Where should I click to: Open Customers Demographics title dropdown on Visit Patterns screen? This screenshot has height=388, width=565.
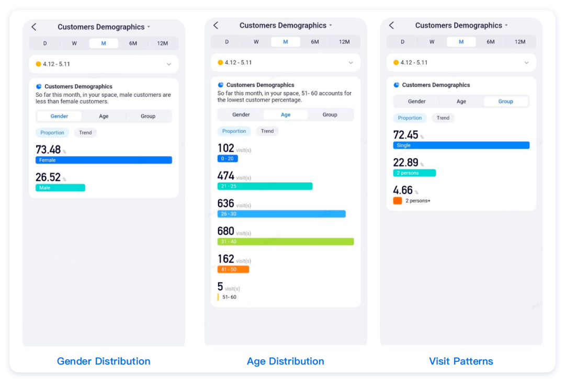(x=506, y=26)
